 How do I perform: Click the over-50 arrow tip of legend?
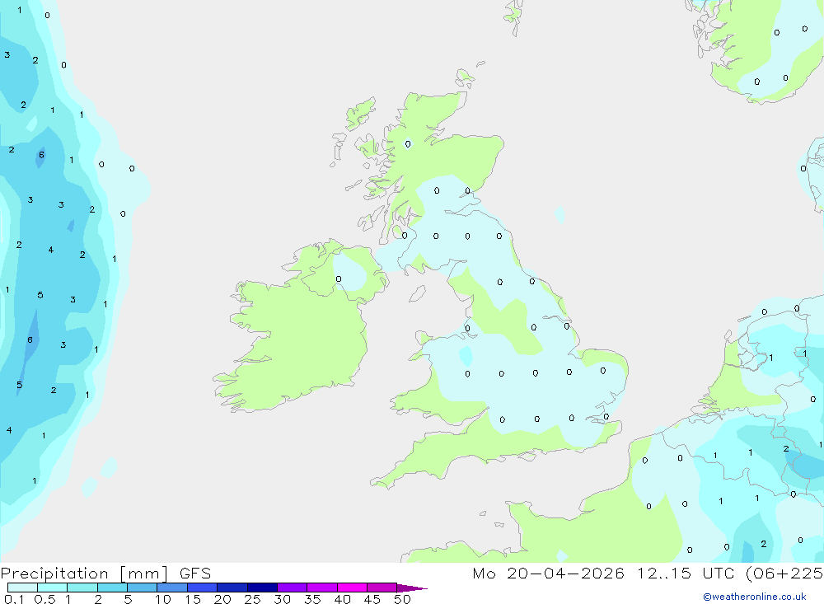coord(412,588)
